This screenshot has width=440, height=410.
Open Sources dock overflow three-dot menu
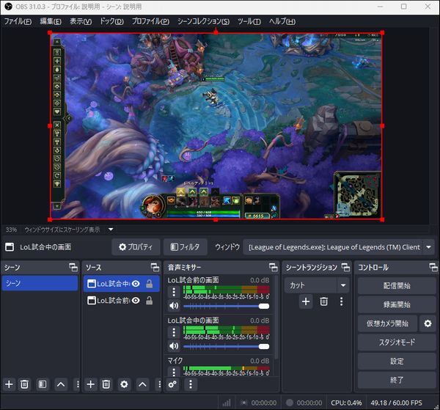[159, 384]
